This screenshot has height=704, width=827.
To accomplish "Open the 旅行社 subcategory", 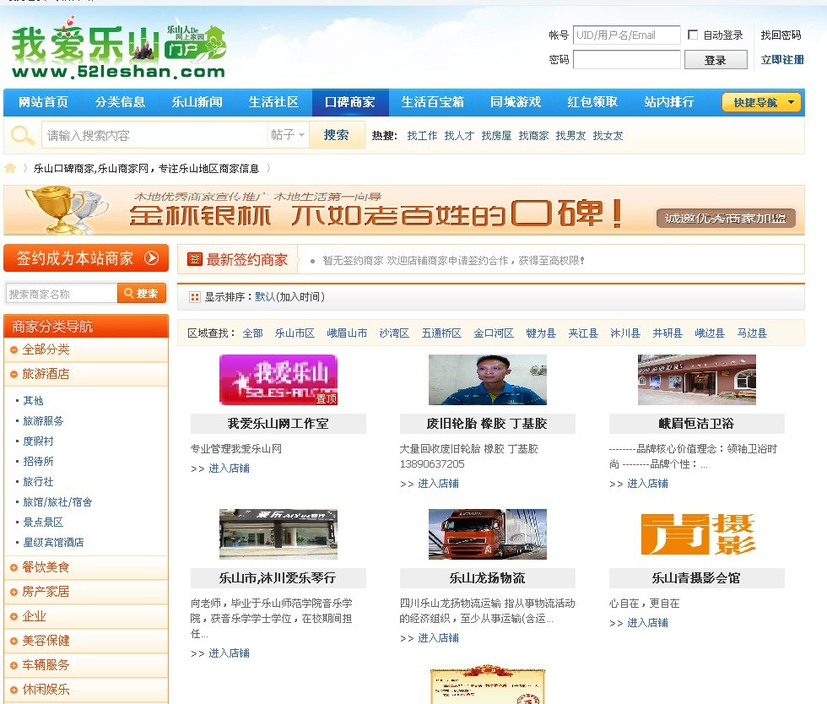I will pos(38,481).
